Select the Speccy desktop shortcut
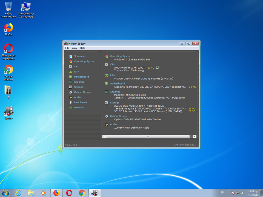Screen dimensions: 263x197 [x=8, y=113]
